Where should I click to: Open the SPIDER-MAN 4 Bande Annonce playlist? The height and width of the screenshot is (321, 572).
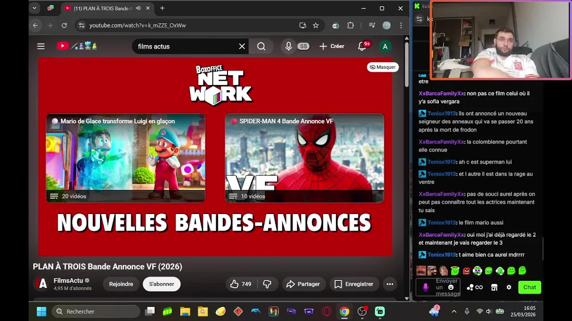pos(304,158)
